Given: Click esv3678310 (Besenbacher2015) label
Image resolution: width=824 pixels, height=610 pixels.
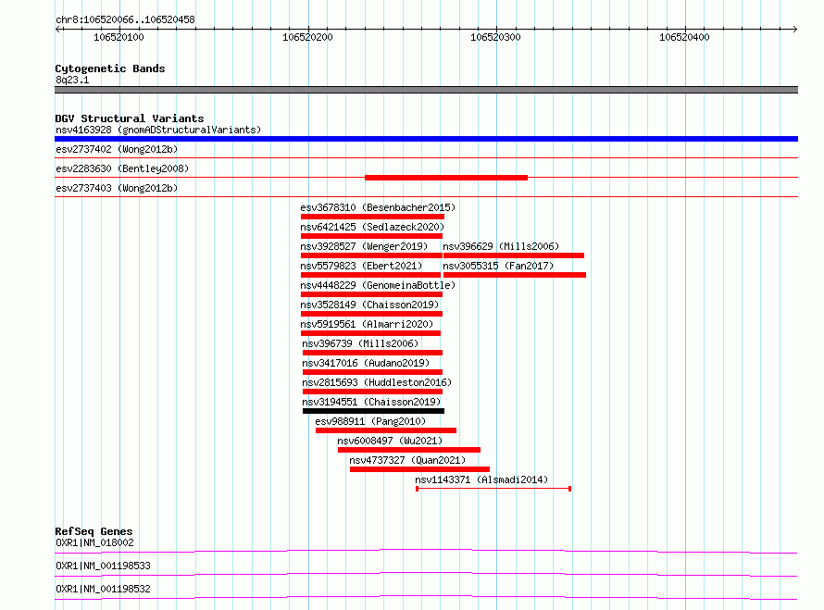Looking at the screenshot, I should point(378,207).
